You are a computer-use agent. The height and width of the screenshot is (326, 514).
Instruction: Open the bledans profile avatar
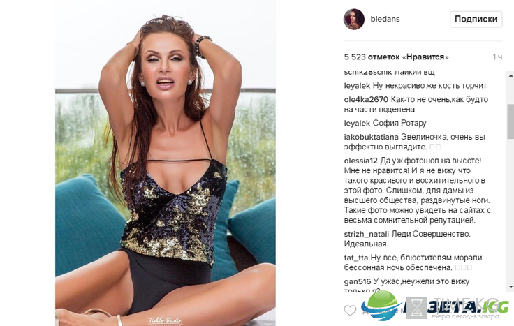pos(353,20)
